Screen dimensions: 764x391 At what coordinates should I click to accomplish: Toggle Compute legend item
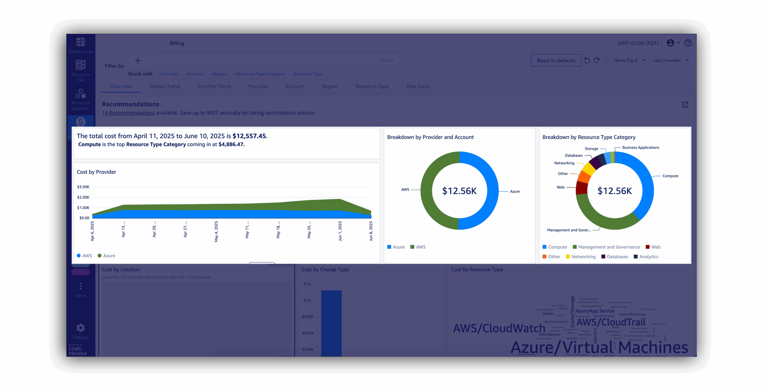pos(555,247)
